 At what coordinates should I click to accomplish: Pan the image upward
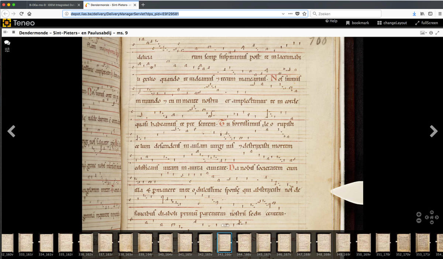432,212
